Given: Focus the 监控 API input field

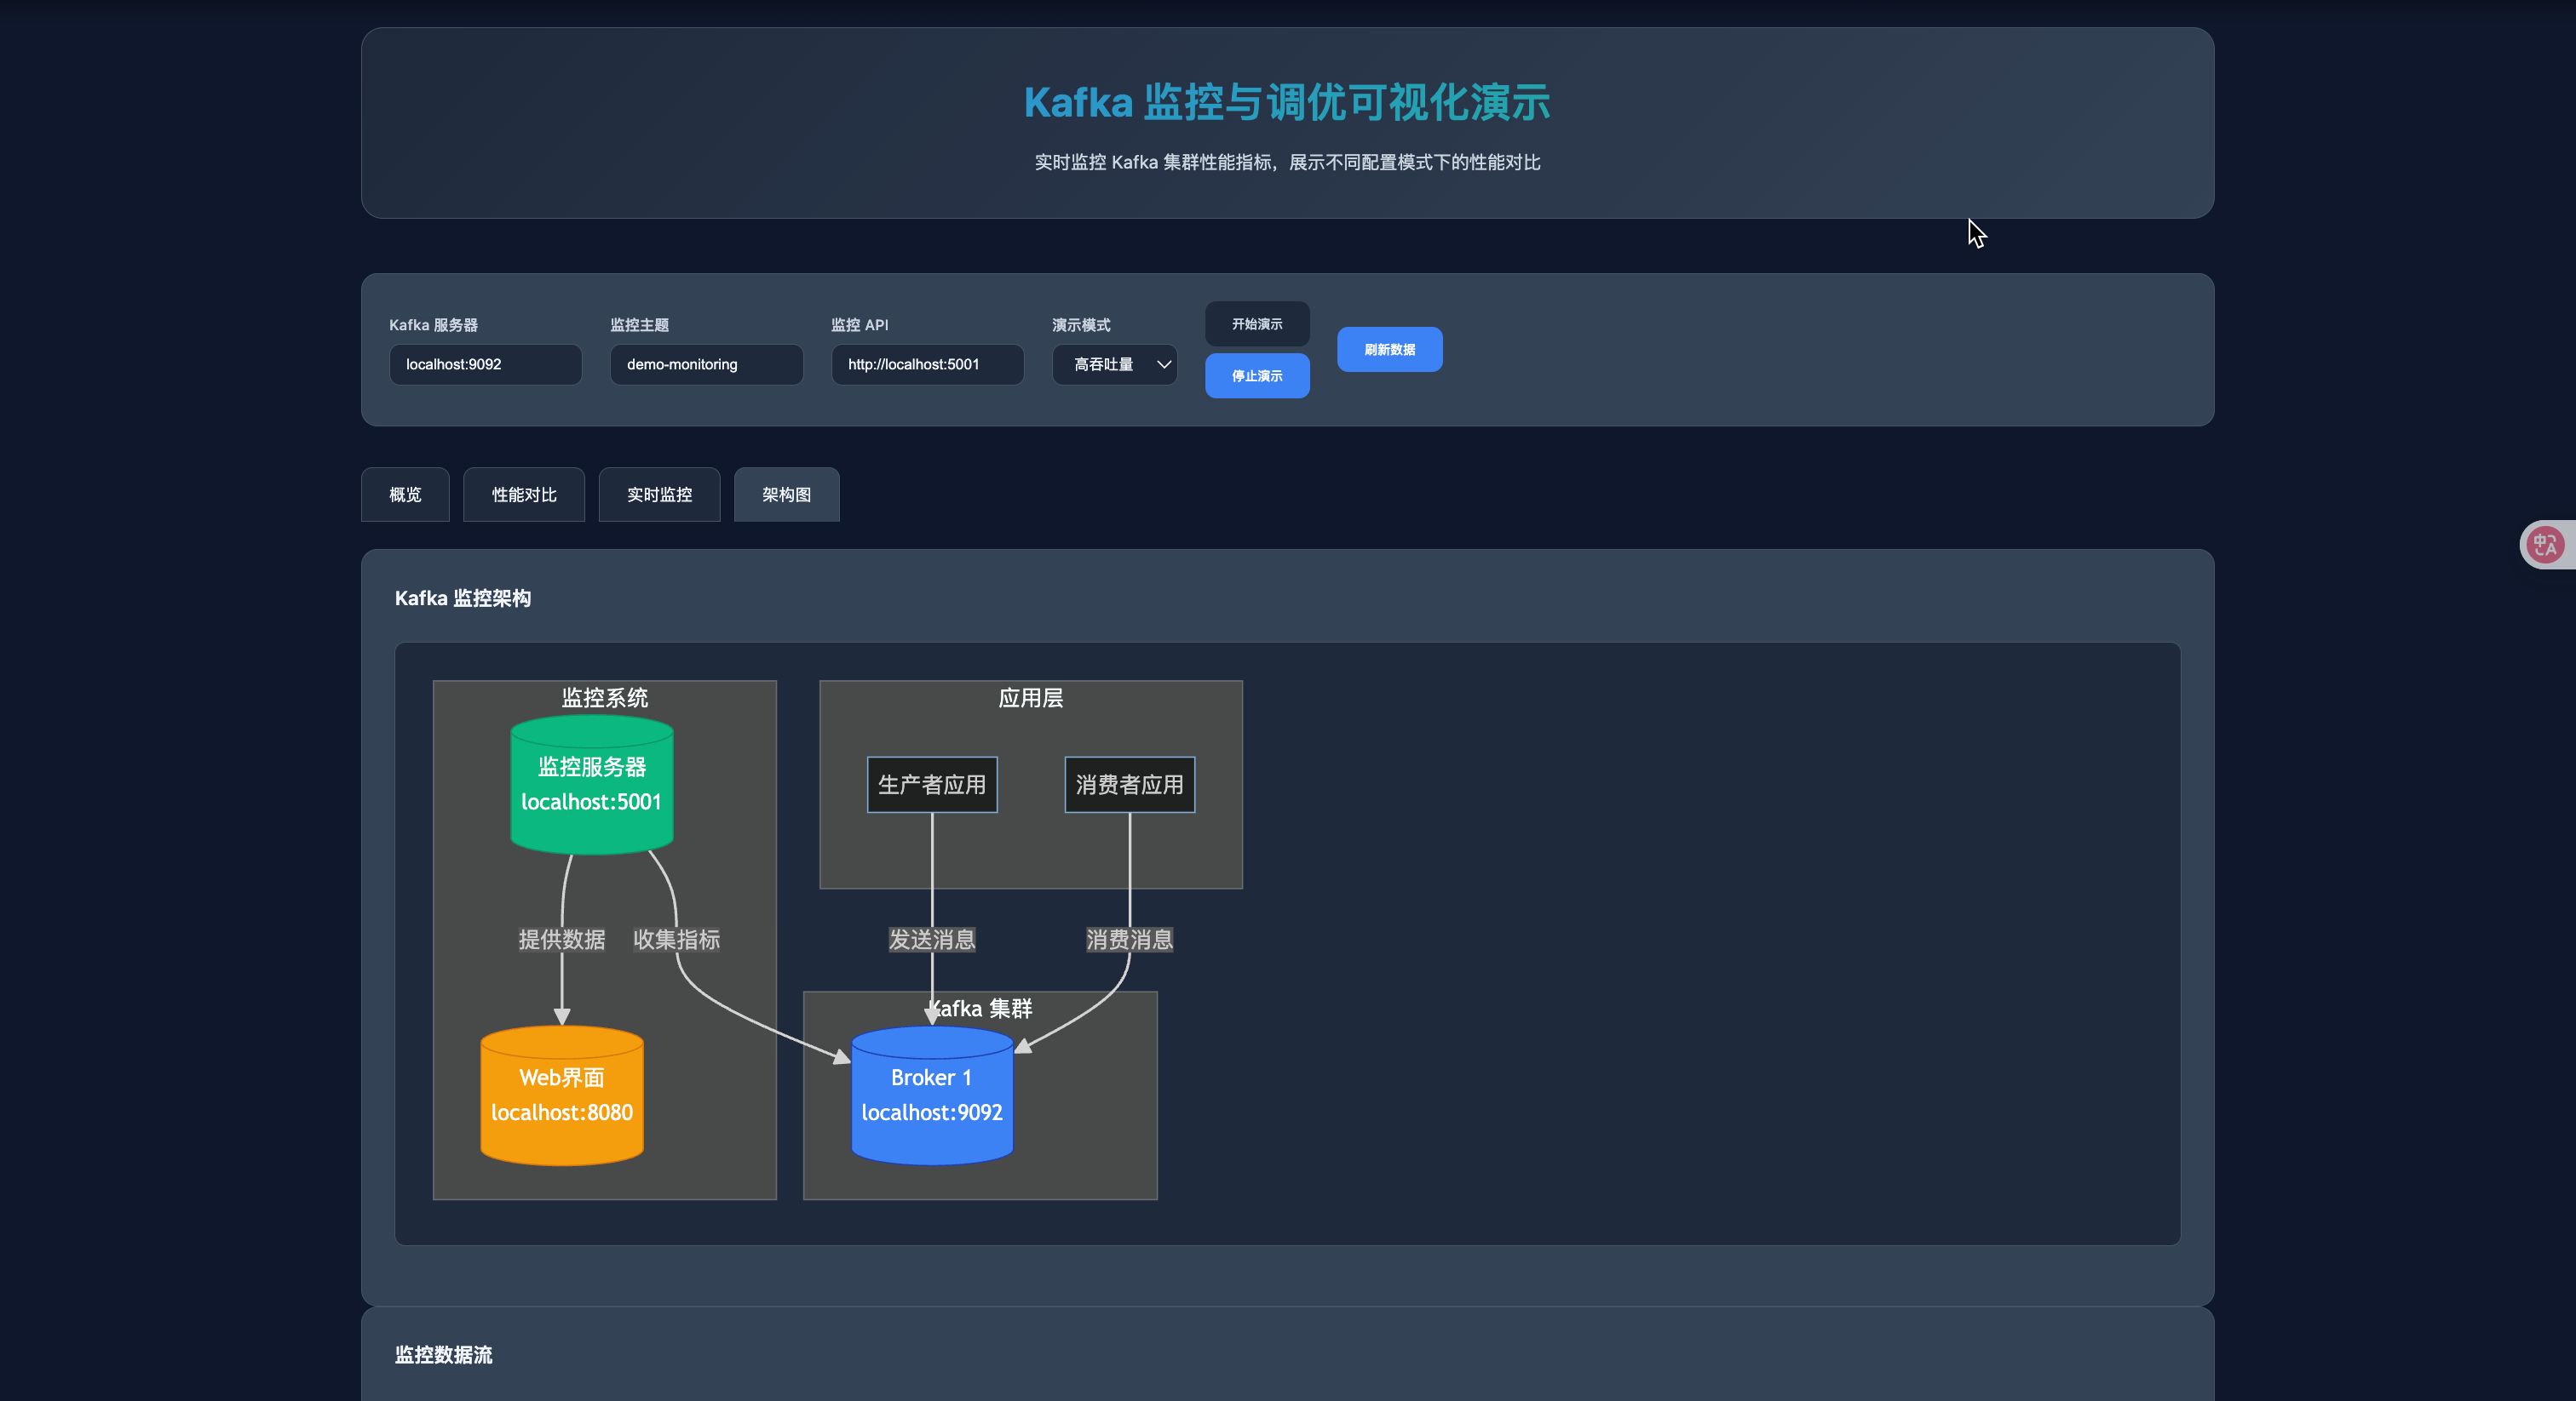Looking at the screenshot, I should [x=927, y=365].
